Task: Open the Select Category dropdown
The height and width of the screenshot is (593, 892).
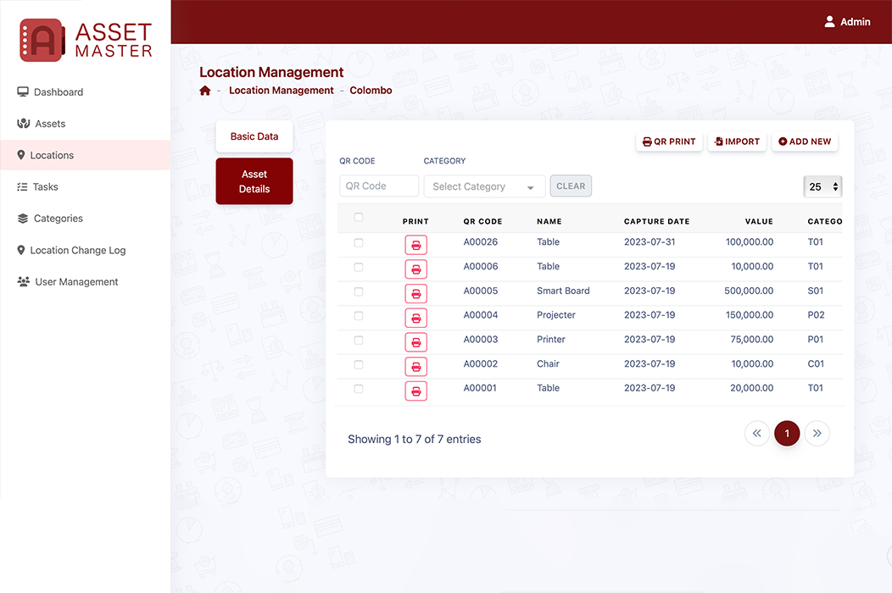Action: (483, 186)
